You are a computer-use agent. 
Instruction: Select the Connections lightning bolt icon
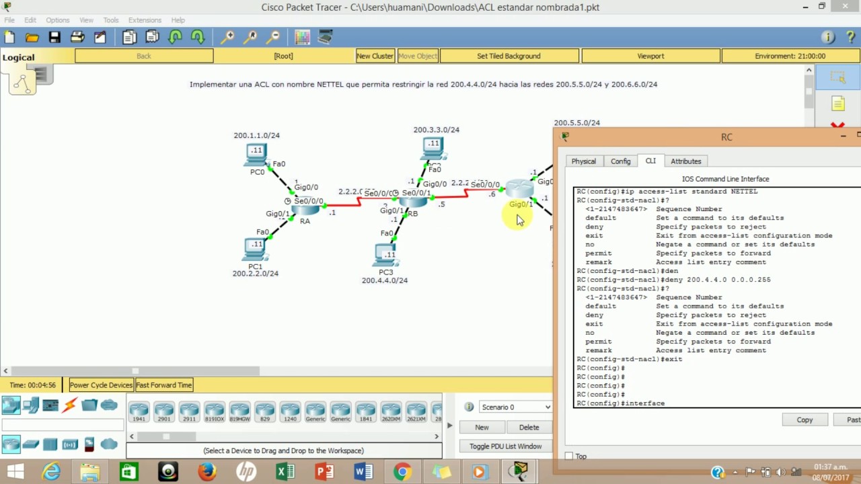(x=70, y=405)
